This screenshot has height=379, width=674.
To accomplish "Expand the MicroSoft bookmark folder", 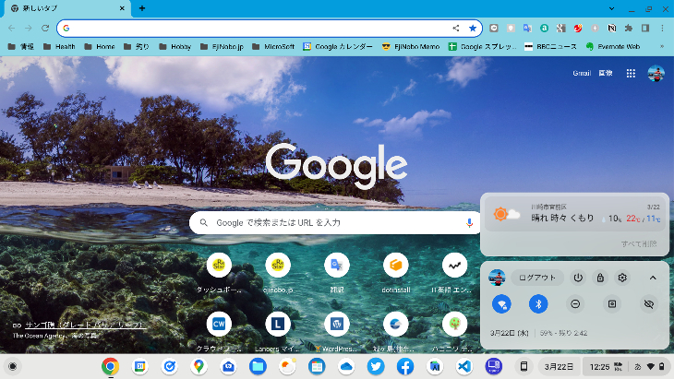I will click(273, 46).
